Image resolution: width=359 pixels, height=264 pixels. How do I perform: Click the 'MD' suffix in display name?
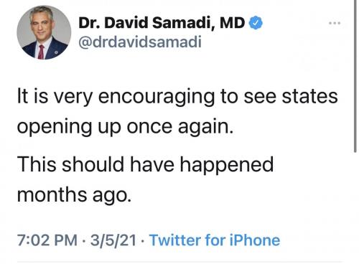pos(232,23)
